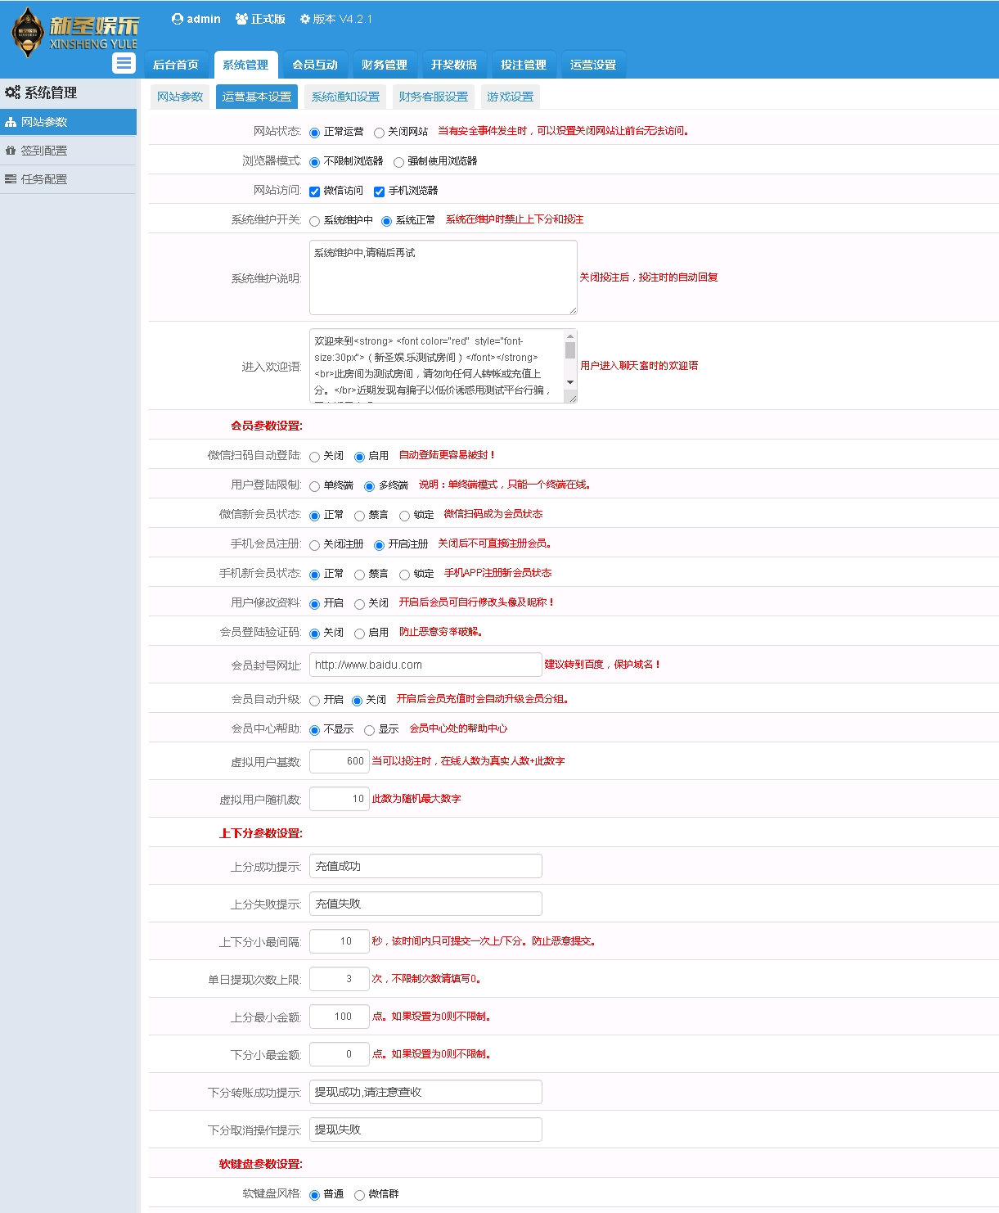
Task: Go to 后台首页 tab
Action: click(176, 65)
